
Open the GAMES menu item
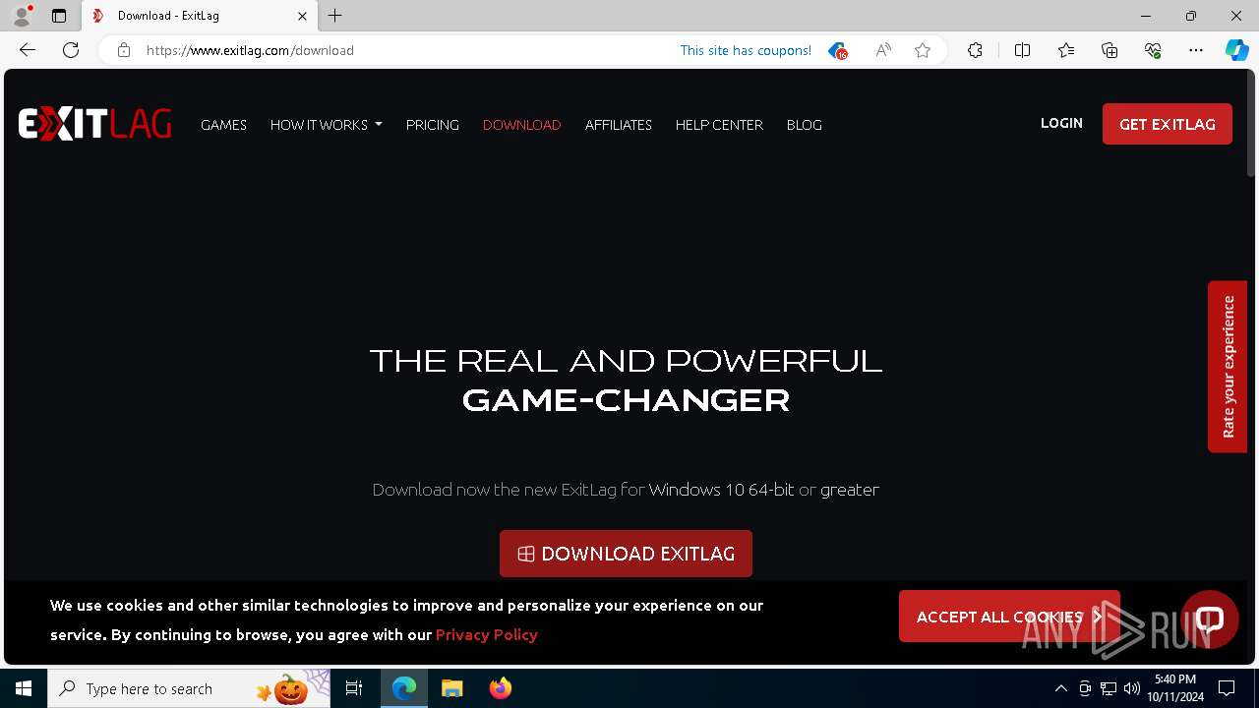tap(223, 125)
